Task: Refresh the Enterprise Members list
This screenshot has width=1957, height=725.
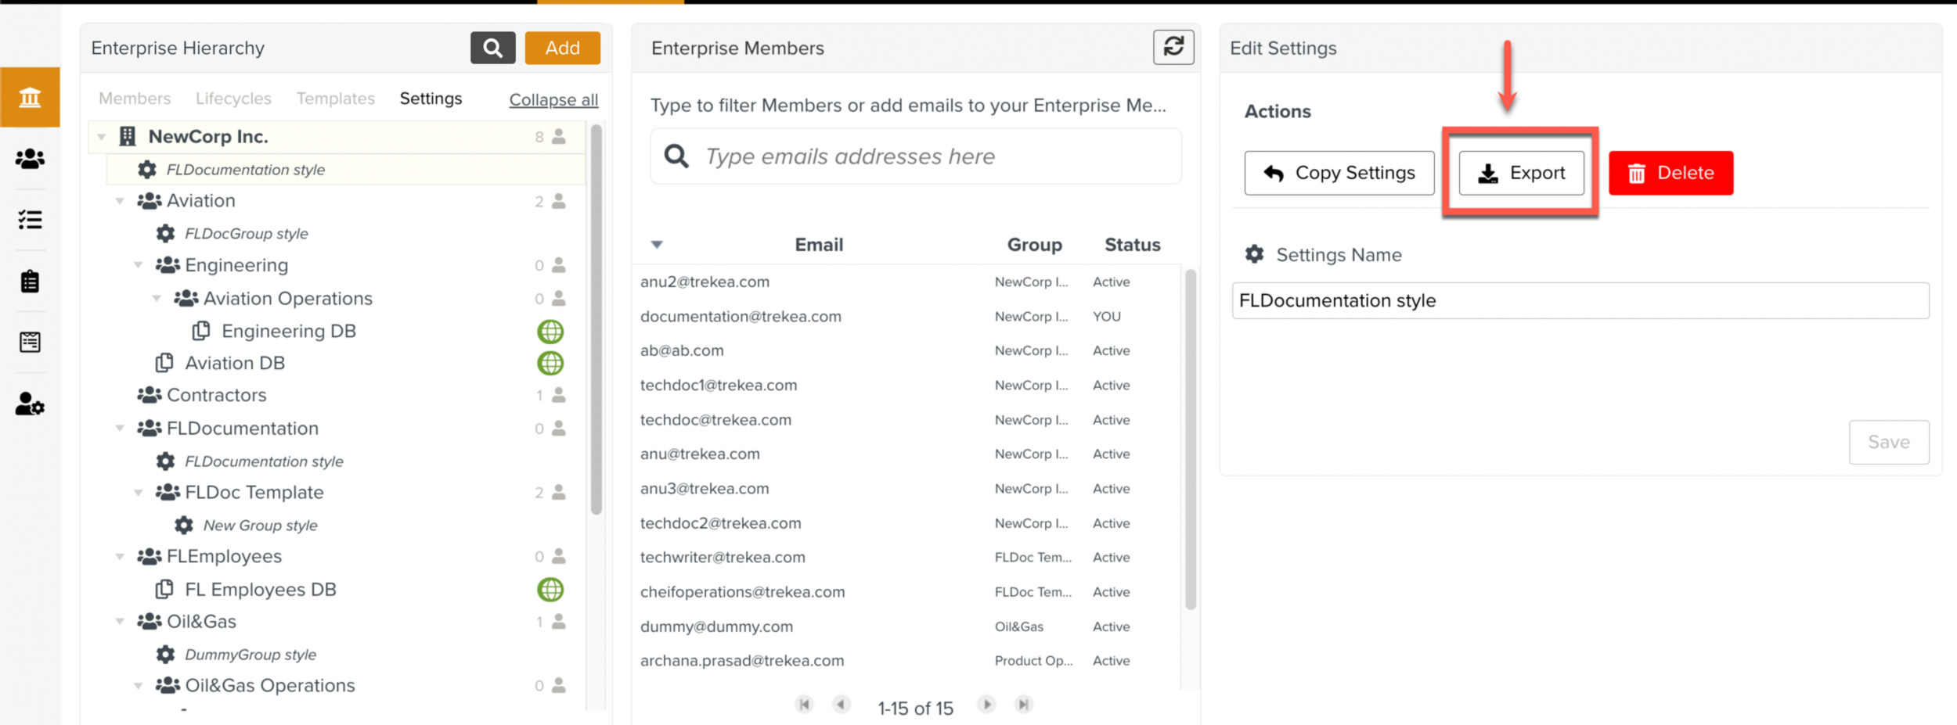Action: [x=1173, y=47]
